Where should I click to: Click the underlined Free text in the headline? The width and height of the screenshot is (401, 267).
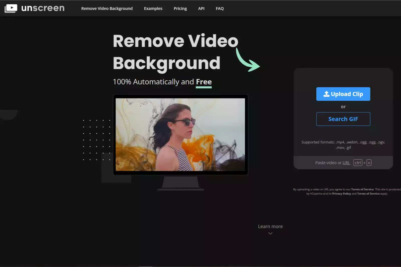[x=204, y=81]
